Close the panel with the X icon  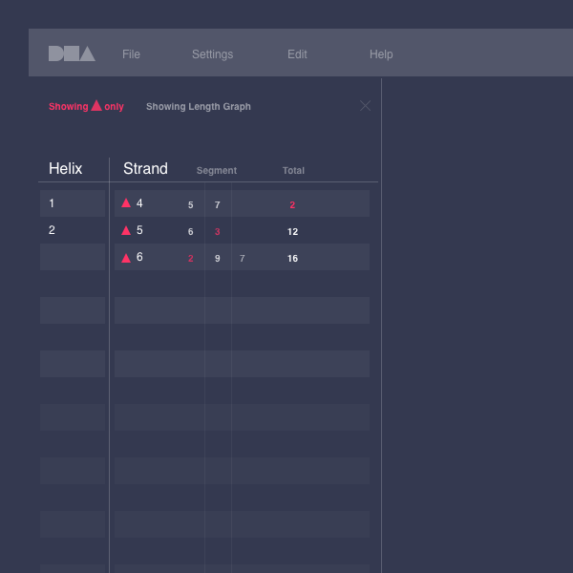(x=365, y=106)
